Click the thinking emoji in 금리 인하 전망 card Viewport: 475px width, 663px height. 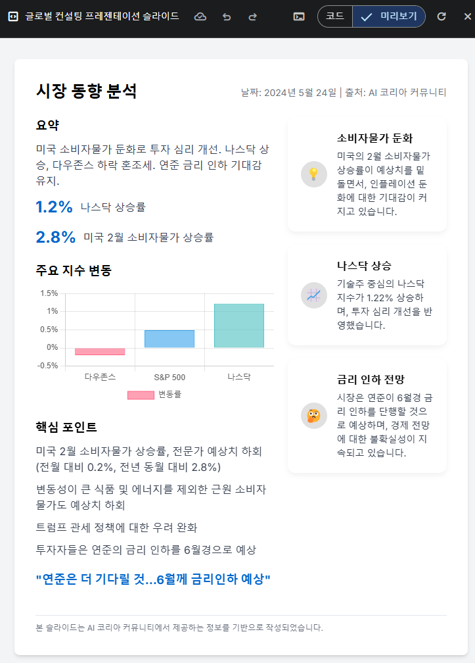314,416
